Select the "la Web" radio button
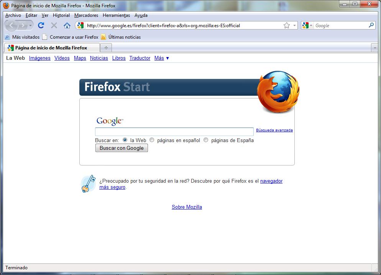This screenshot has height=275, width=381. (x=125, y=140)
